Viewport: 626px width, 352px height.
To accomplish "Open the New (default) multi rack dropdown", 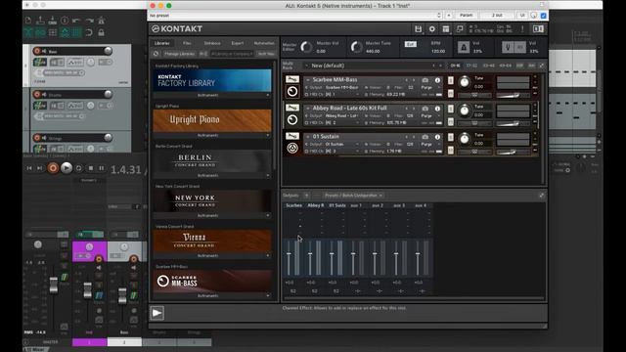I will point(374,66).
